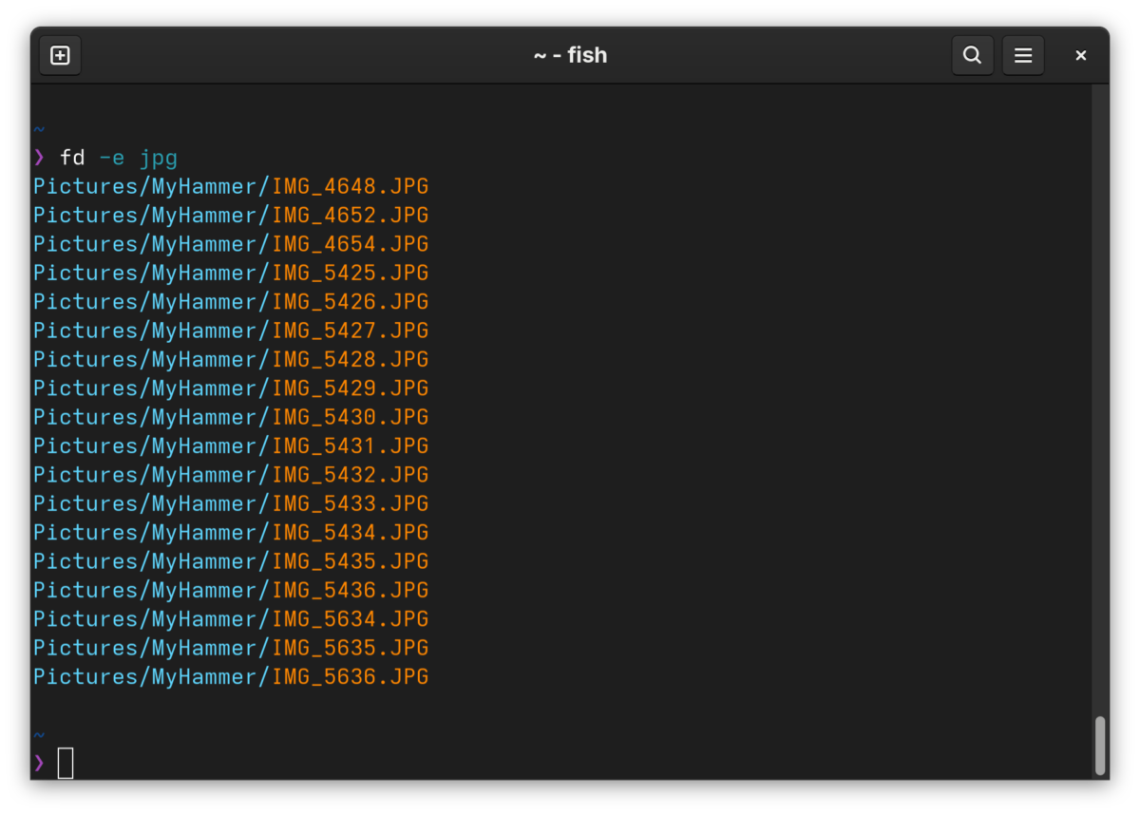
Task: Click file name IMG_5426.JPG
Action: (x=351, y=302)
